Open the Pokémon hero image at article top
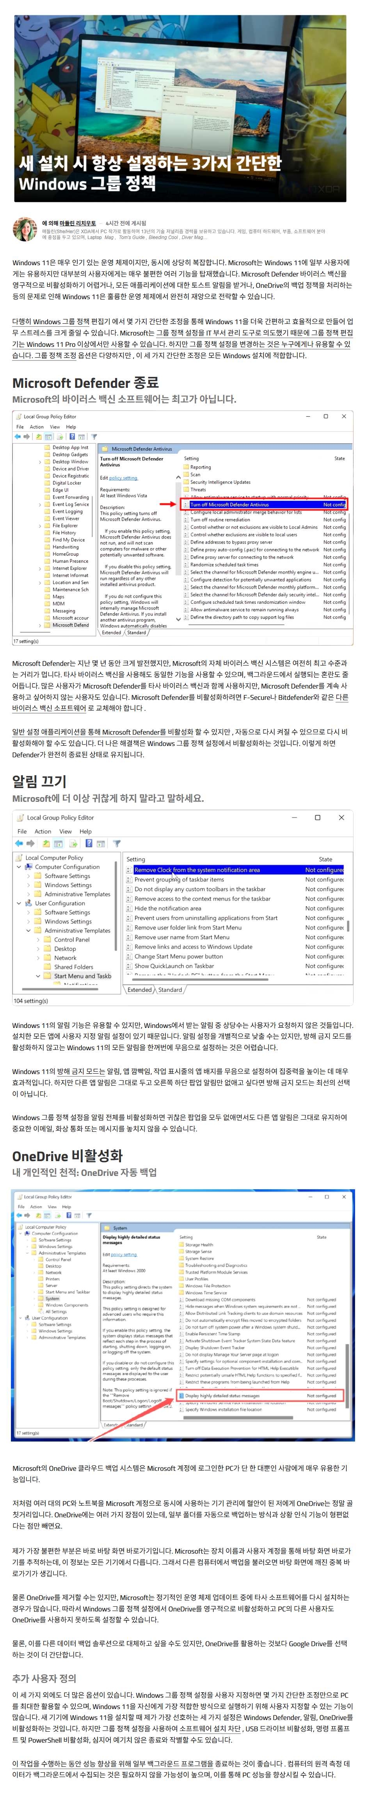366x1802 pixels. pyautogui.click(x=180, y=109)
